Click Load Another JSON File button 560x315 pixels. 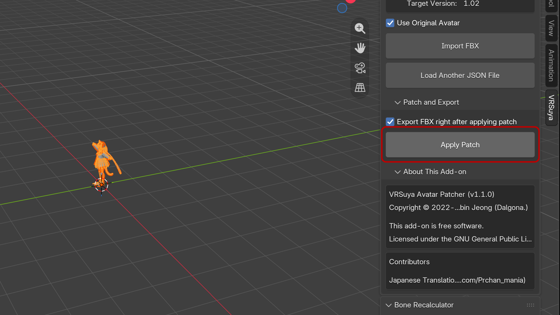point(460,76)
